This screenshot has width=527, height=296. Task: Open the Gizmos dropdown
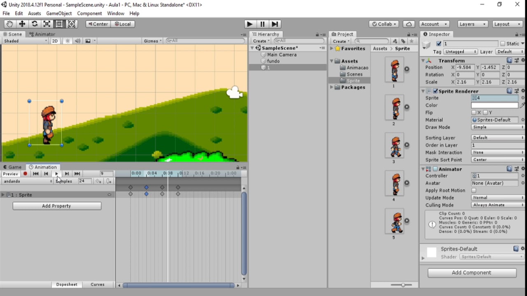click(x=153, y=41)
